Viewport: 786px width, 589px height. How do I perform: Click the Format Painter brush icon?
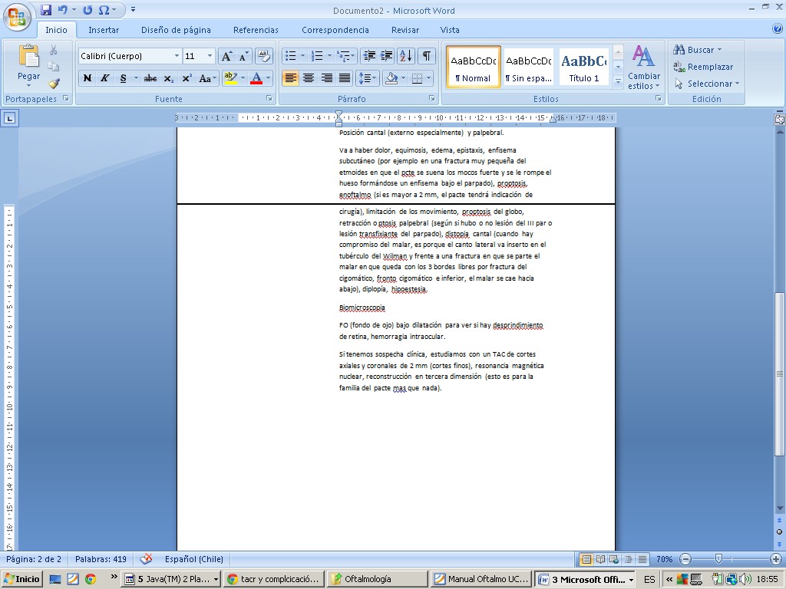tap(54, 84)
